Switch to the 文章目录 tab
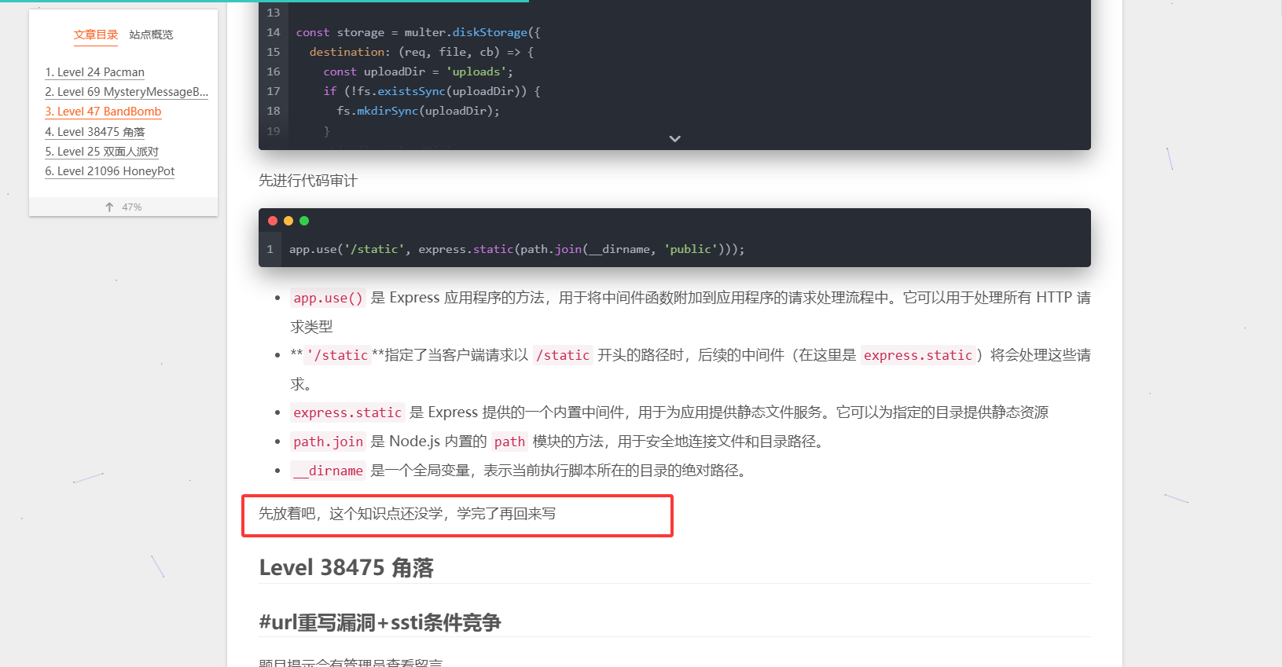 [95, 35]
